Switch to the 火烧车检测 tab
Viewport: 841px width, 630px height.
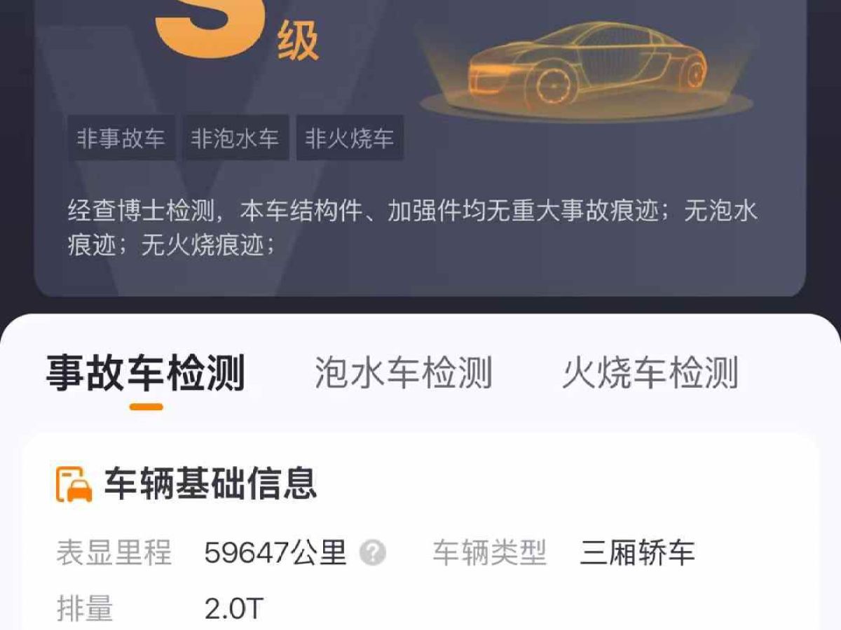point(650,372)
